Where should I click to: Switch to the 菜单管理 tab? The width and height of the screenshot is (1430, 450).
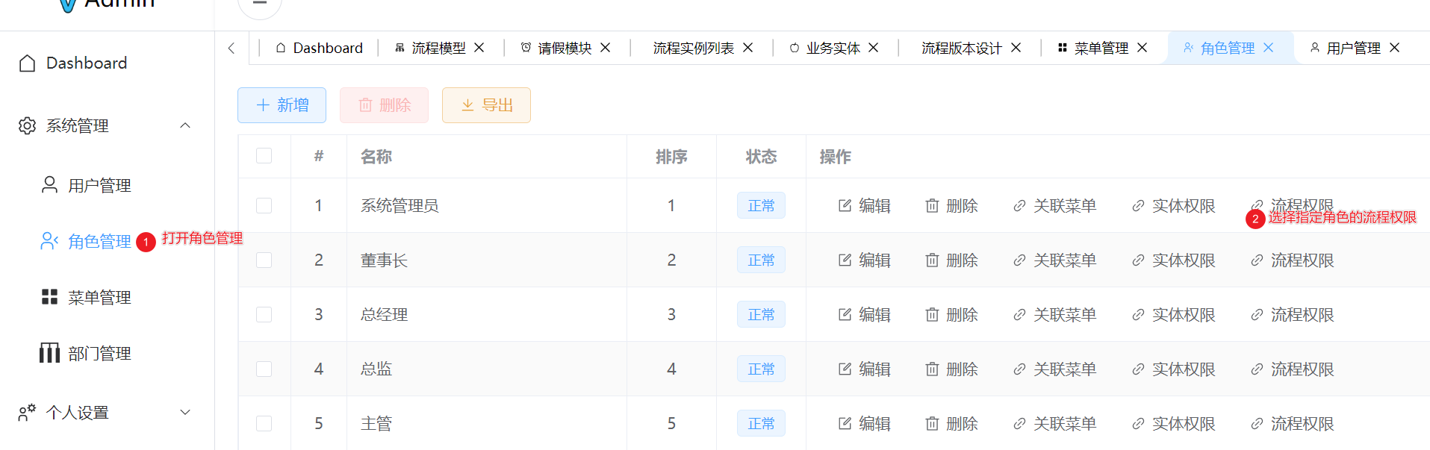pyautogui.click(x=1093, y=48)
